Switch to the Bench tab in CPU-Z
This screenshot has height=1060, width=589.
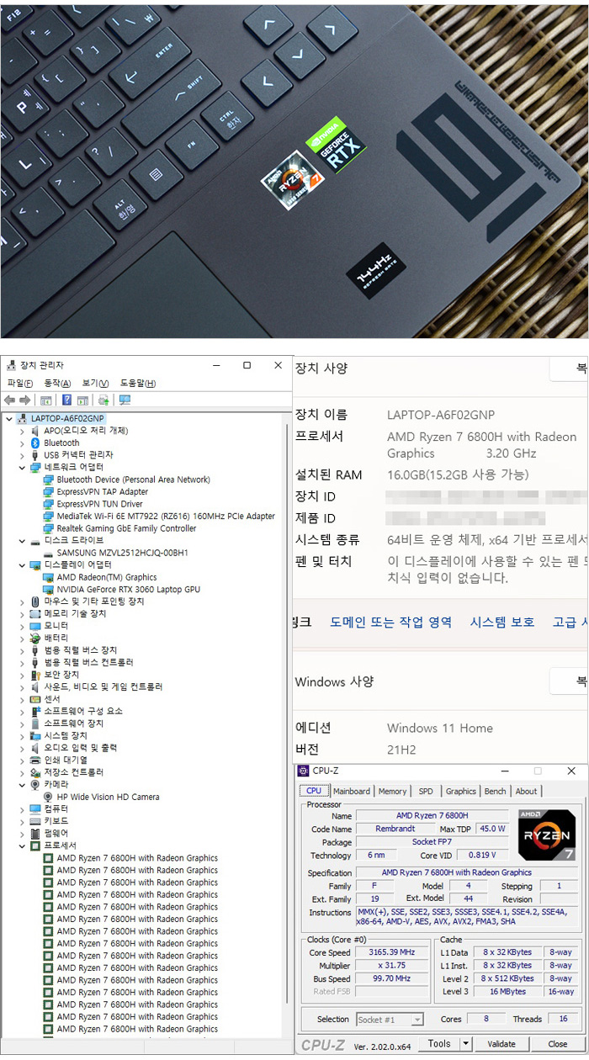pos(496,791)
